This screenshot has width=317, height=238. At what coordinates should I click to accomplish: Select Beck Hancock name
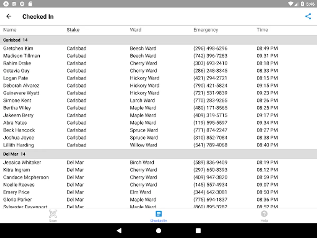point(19,130)
